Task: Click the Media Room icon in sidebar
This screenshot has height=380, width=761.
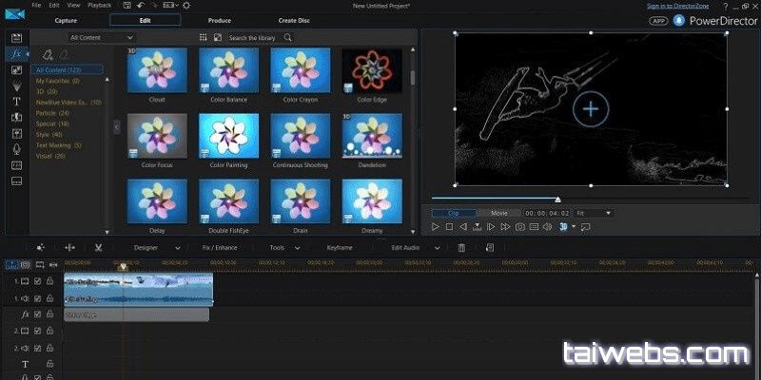Action: (16, 37)
